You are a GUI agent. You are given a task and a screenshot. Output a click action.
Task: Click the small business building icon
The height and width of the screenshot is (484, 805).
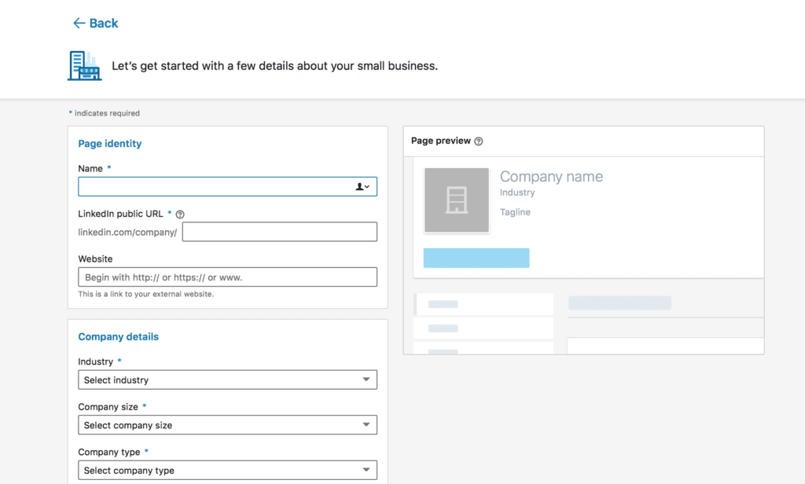pos(85,66)
